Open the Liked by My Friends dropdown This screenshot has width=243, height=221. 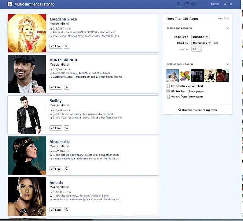tap(202, 43)
